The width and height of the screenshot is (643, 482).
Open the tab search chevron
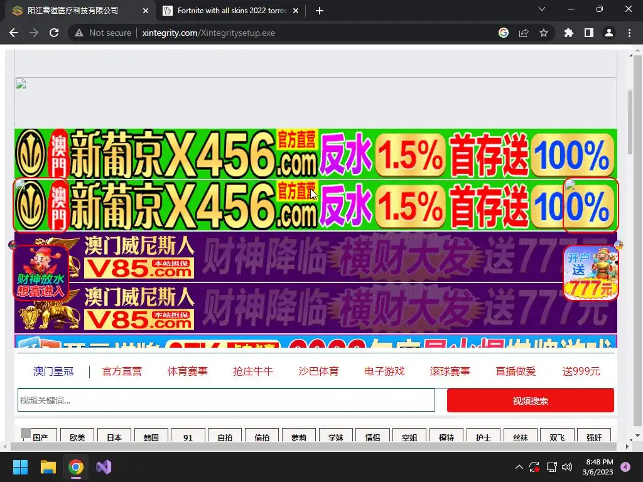tap(542, 9)
